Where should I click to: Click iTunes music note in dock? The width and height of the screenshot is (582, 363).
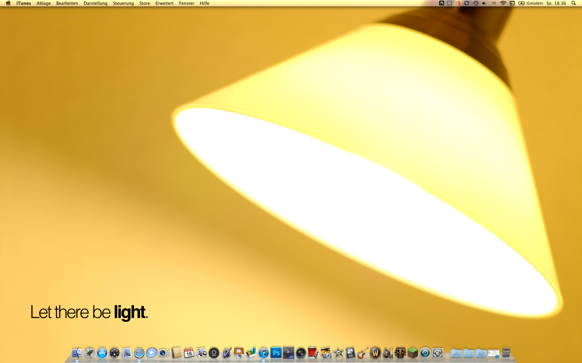[x=264, y=353]
